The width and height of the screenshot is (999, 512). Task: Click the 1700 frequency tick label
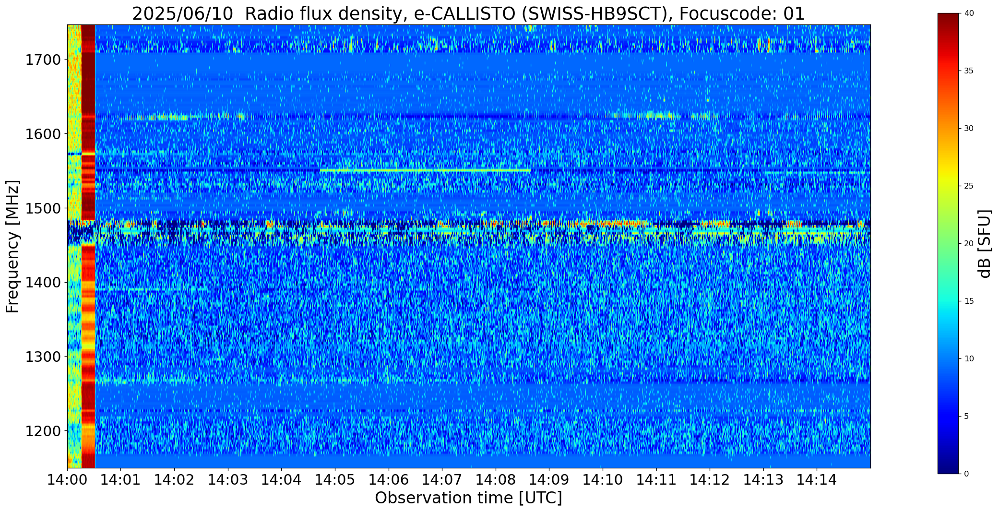(x=43, y=60)
